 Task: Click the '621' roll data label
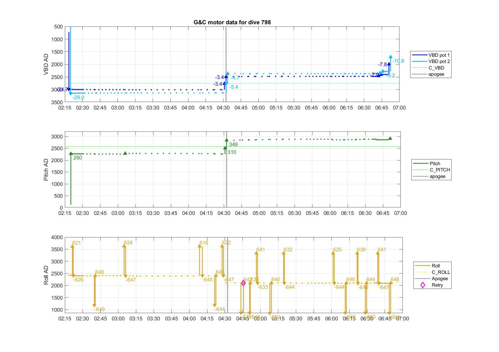pos(77,243)
